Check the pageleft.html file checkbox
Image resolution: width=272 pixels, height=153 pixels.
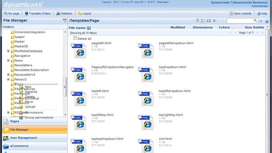click(72, 45)
